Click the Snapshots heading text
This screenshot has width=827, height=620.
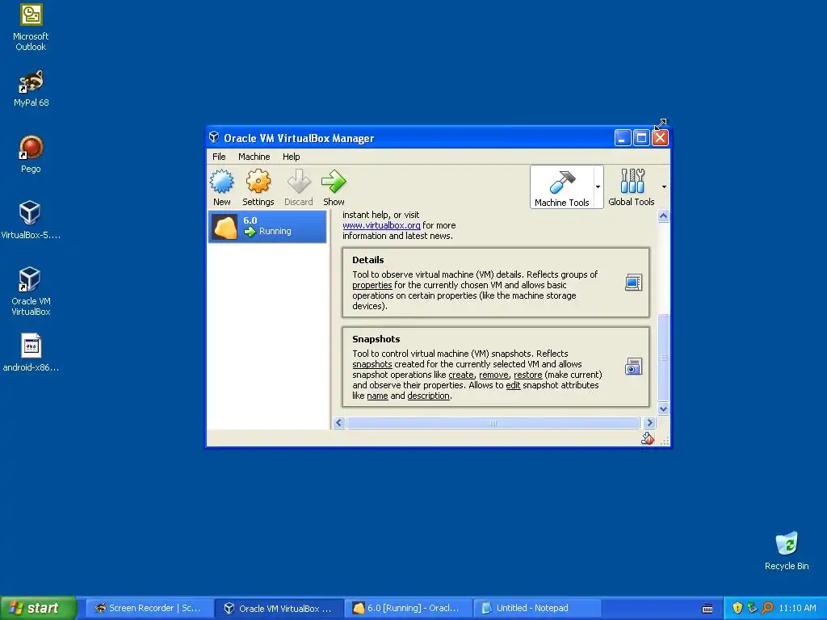pyautogui.click(x=376, y=339)
